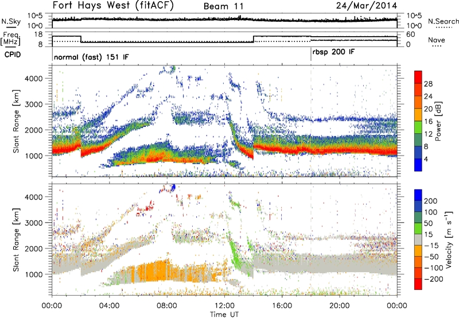Click the 'Fort Hays West (fitACF)' title
Image resolution: width=459 pixels, height=318 pixels.
click(x=113, y=5)
